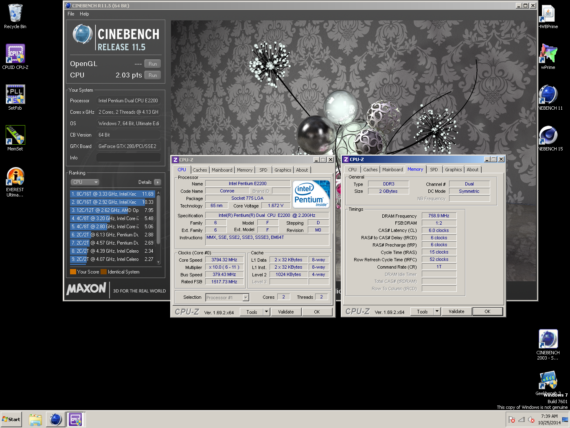Click Tools button in left CPU-Z
The width and height of the screenshot is (570, 428).
click(x=252, y=312)
